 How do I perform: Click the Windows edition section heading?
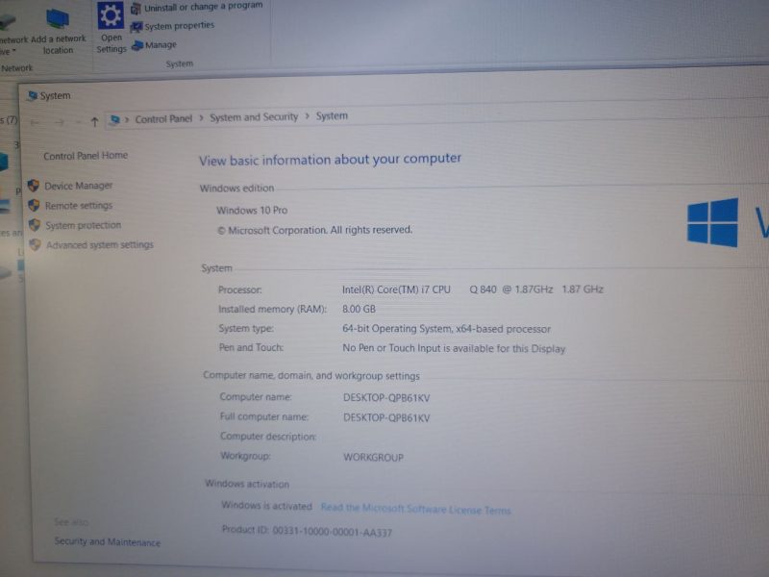click(x=236, y=188)
